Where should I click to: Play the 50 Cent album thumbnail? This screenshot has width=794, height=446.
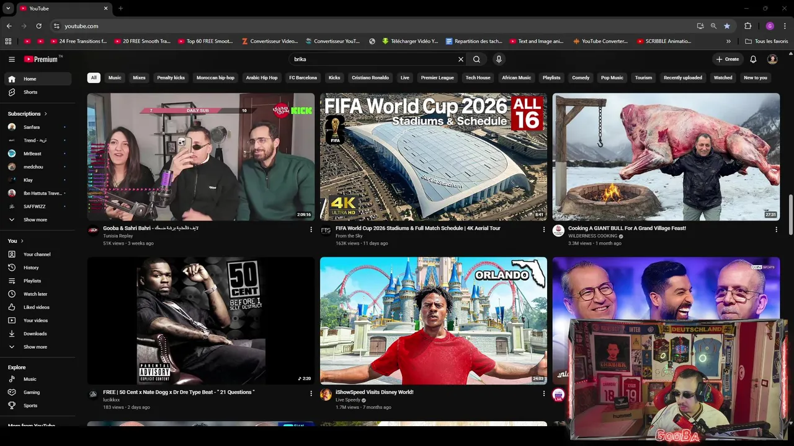tap(201, 321)
